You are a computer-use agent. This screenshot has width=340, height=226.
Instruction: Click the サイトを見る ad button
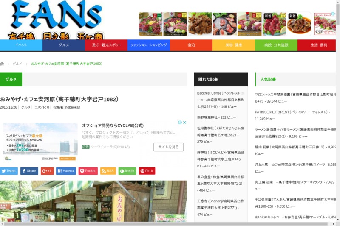tap(168, 147)
